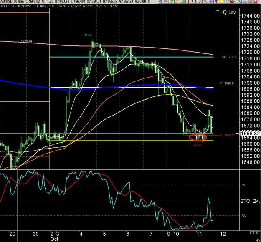Click the red marker toolbar icon
261x242 pixels.
point(188,1)
